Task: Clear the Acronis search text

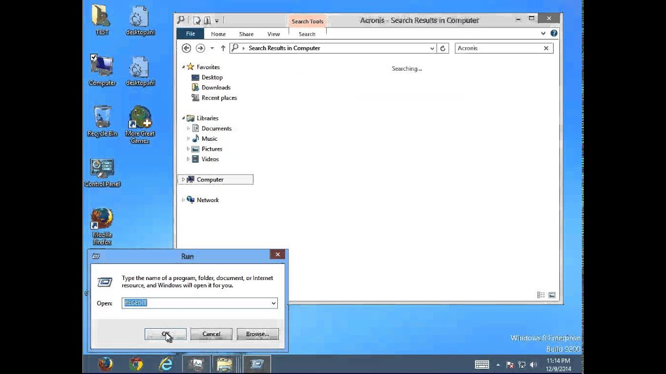Action: pos(546,48)
